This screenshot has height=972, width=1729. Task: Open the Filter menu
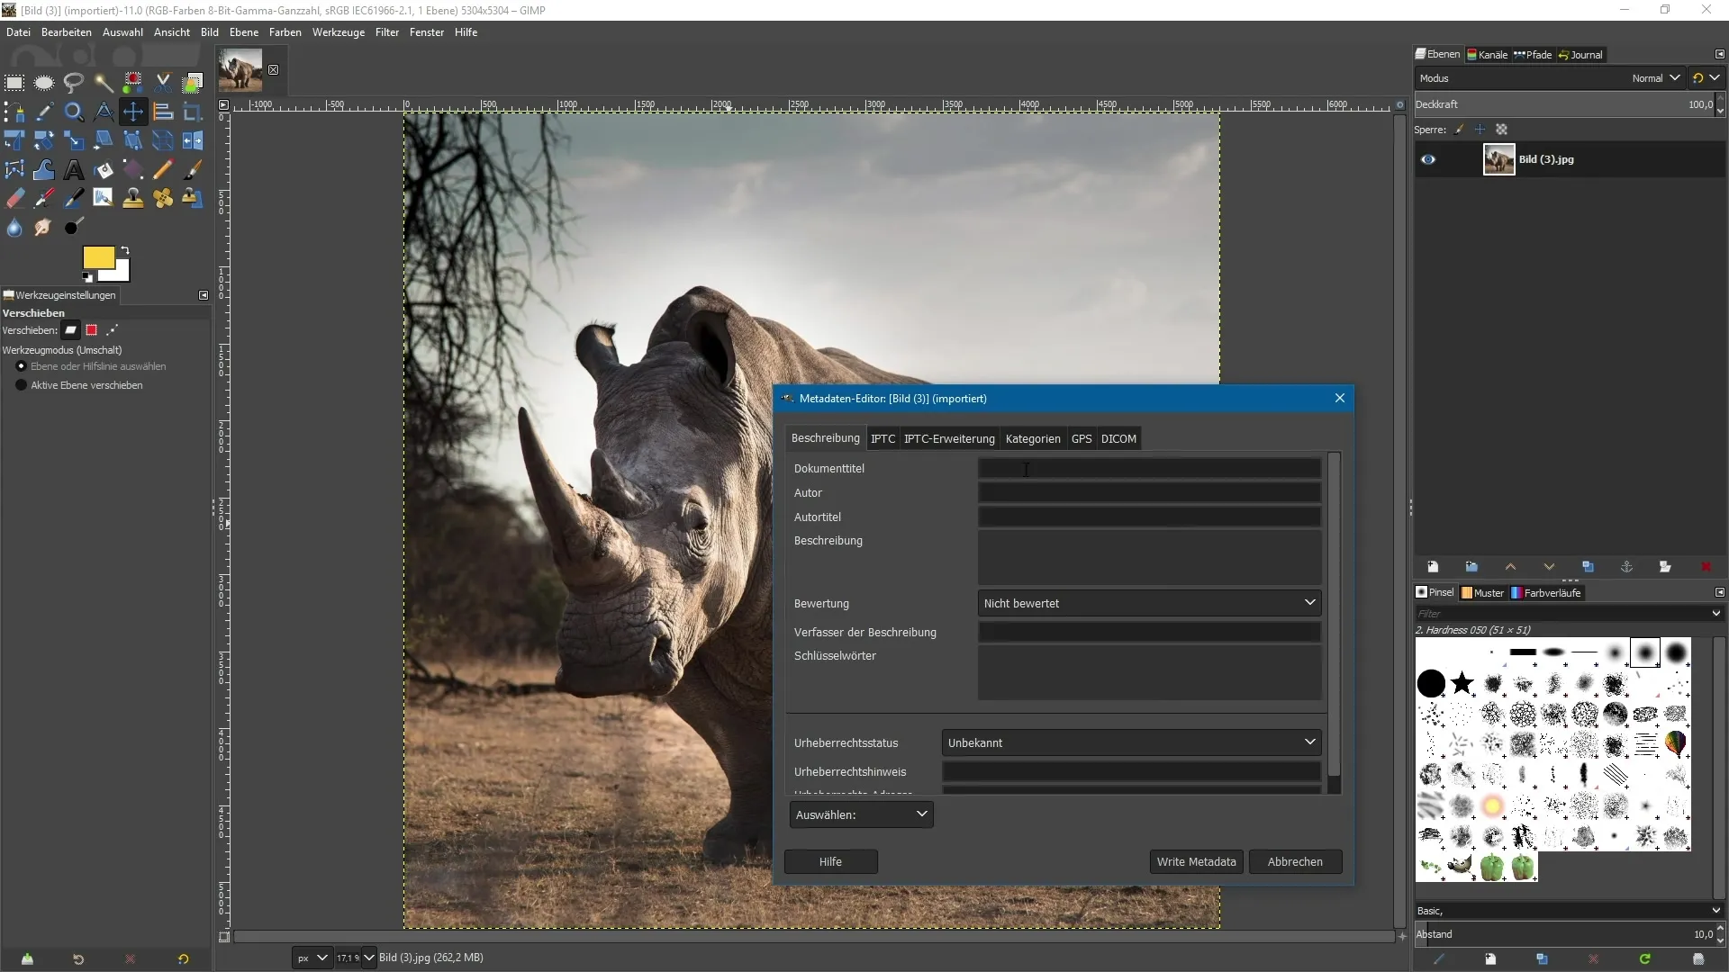387,32
